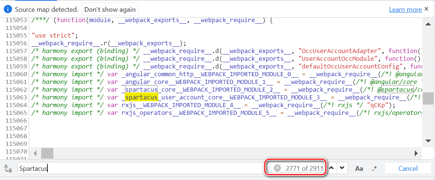
Task: Go to the next search match
Action: 342,168
